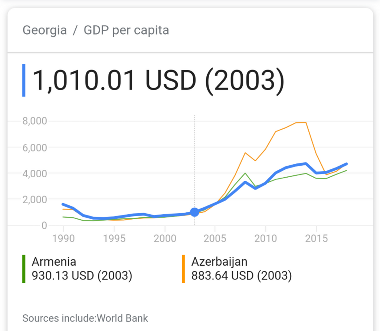Click the GDP per capita title
Screen dimensions: 380x331
tap(126, 30)
